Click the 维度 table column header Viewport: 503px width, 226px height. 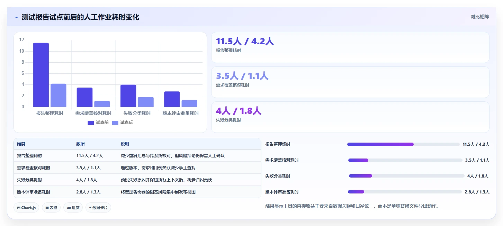[x=21, y=144]
